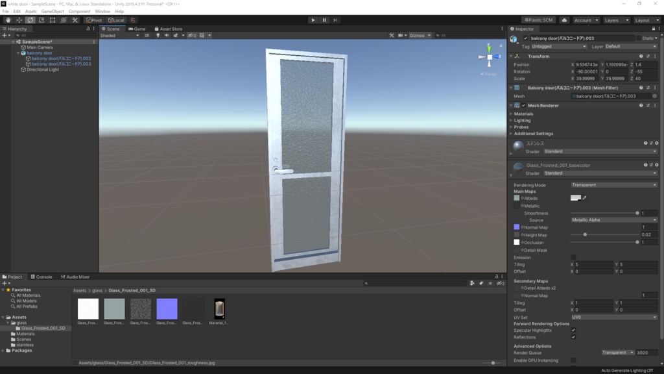Toggle Emission checkbox
Viewport: 664px width, 374px height.
pos(573,257)
